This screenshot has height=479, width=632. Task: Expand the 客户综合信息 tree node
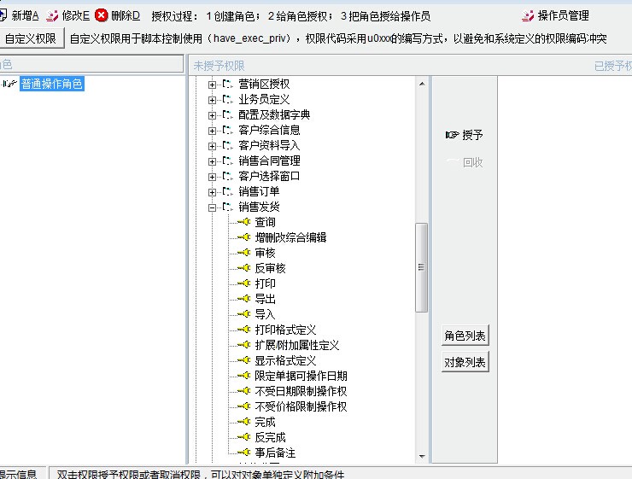(212, 130)
